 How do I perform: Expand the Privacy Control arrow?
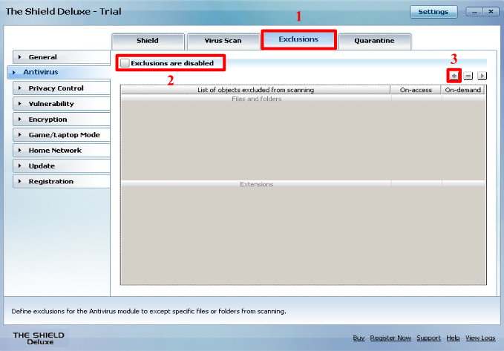point(20,88)
